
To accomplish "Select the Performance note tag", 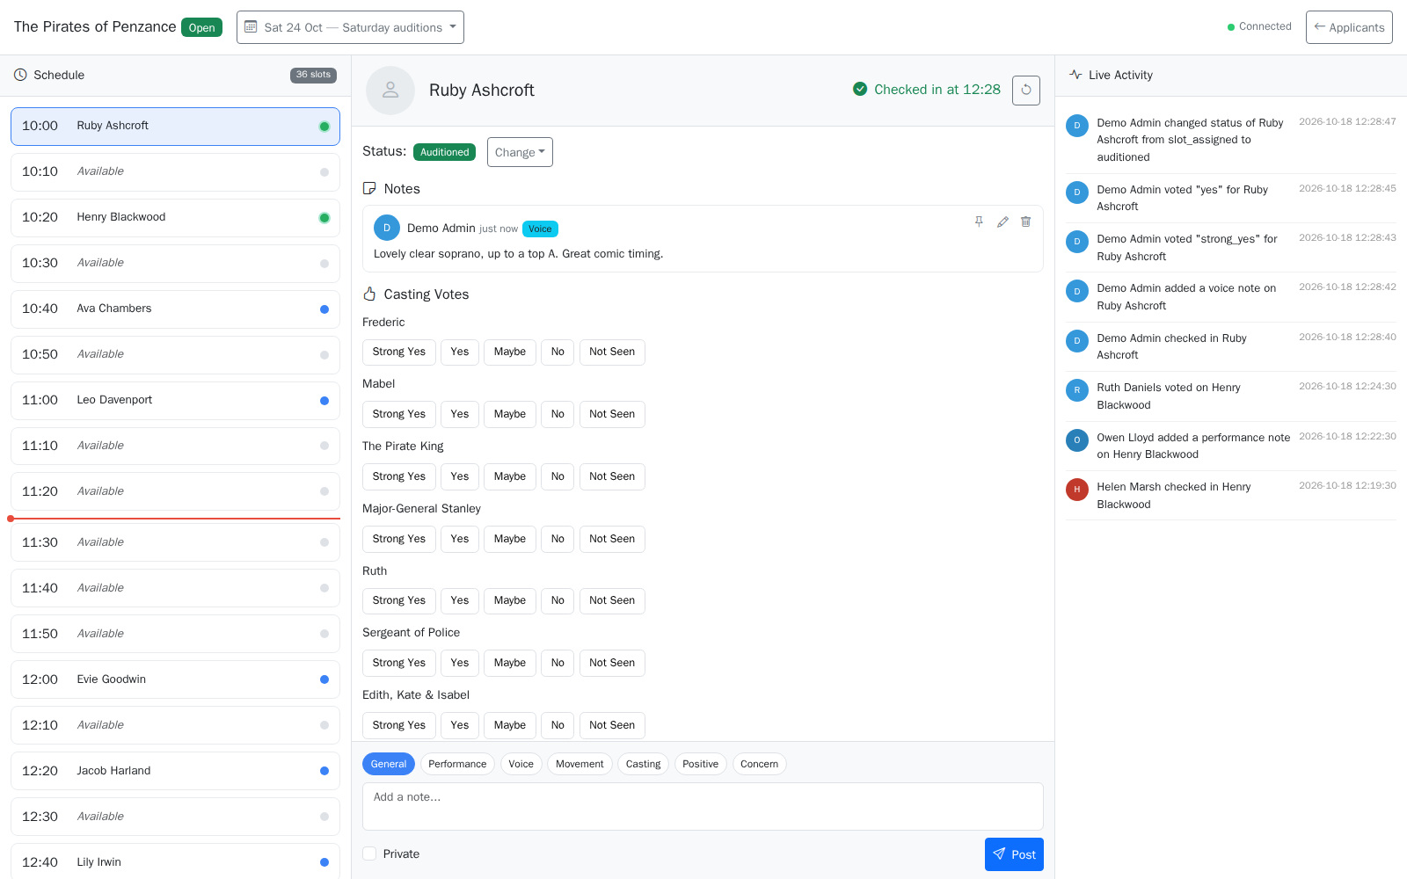I will click(x=457, y=764).
